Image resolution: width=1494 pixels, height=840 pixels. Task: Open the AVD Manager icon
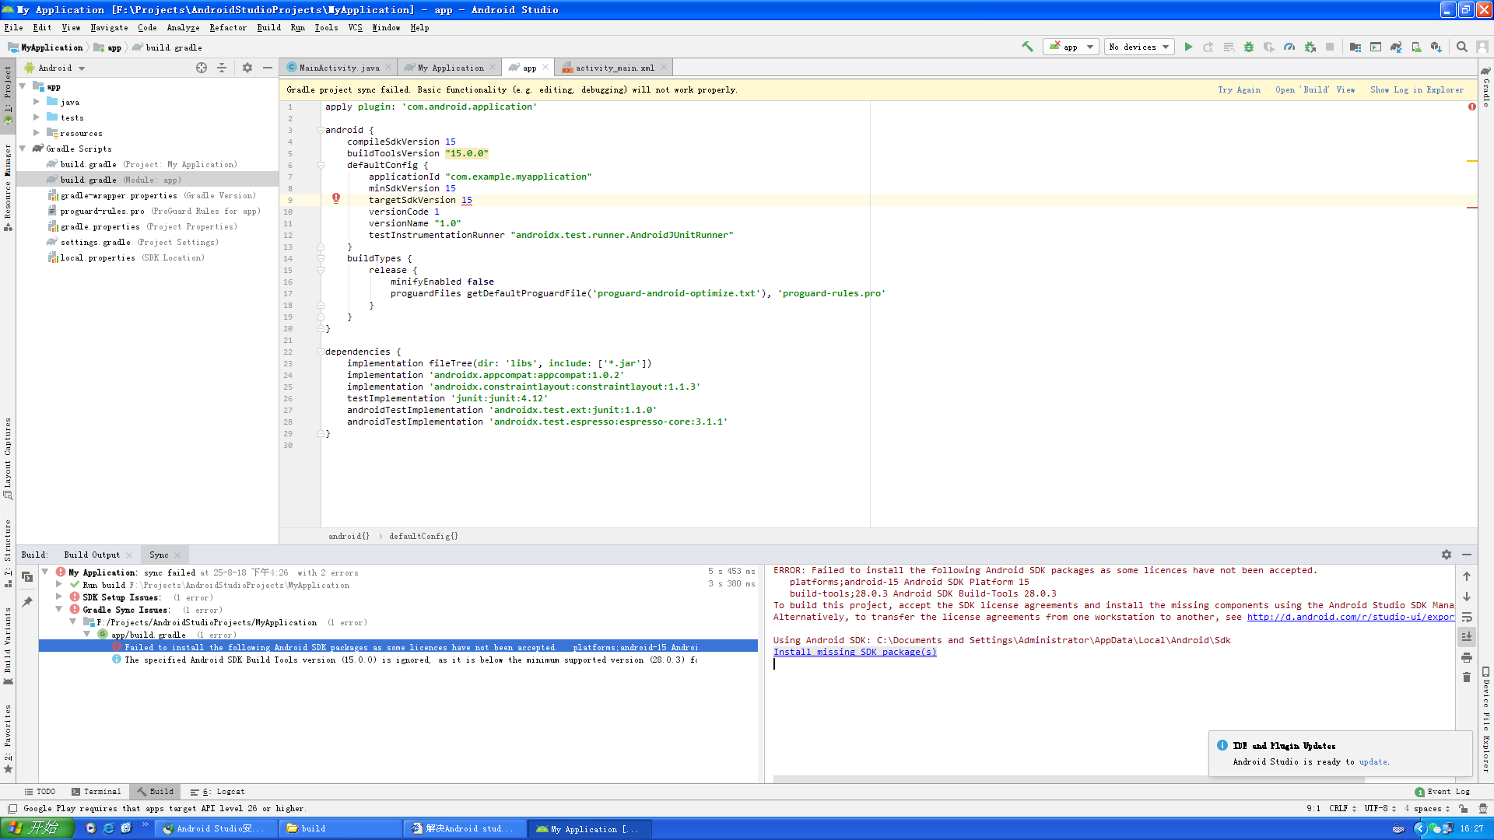tap(1416, 47)
